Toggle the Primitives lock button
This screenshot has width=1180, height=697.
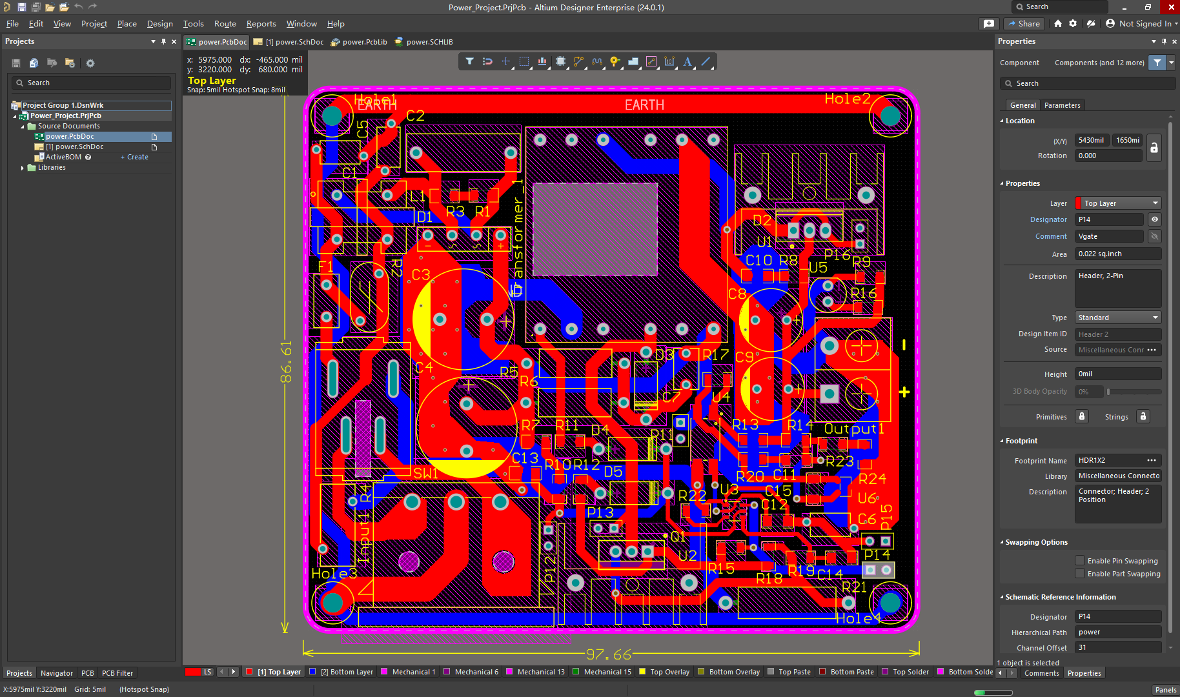click(1082, 416)
